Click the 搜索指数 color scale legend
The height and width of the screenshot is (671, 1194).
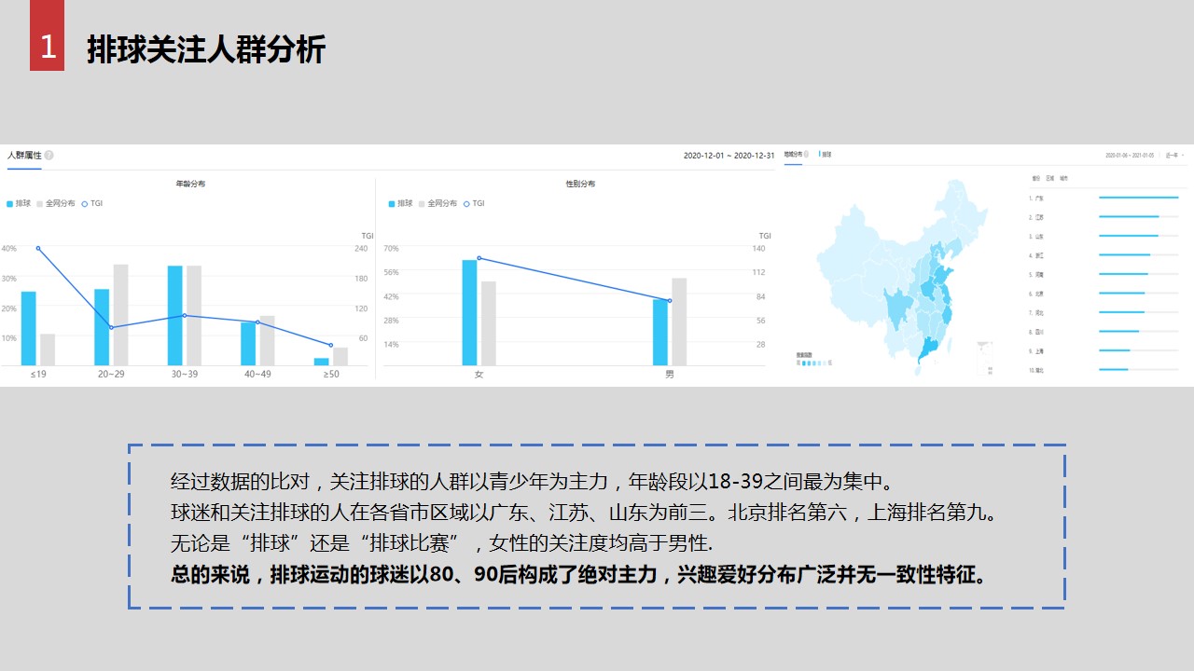813,359
